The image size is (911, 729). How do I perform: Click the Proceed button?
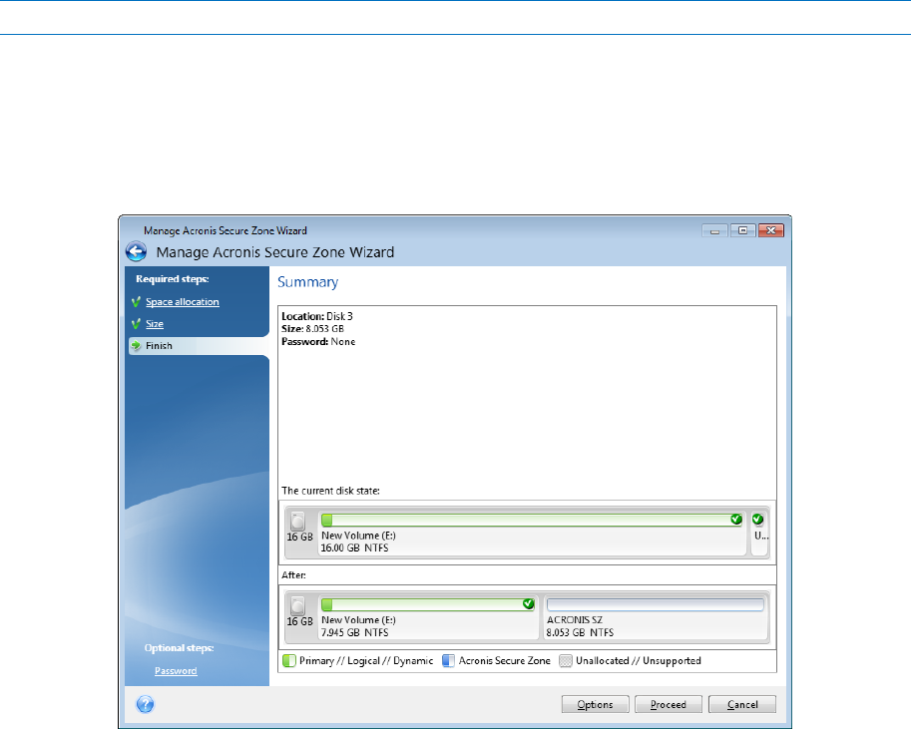[x=669, y=705]
